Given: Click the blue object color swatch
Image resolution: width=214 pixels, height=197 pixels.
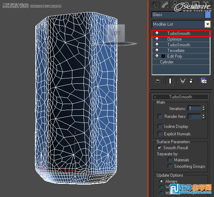Looking at the screenshot, I should [208, 15].
